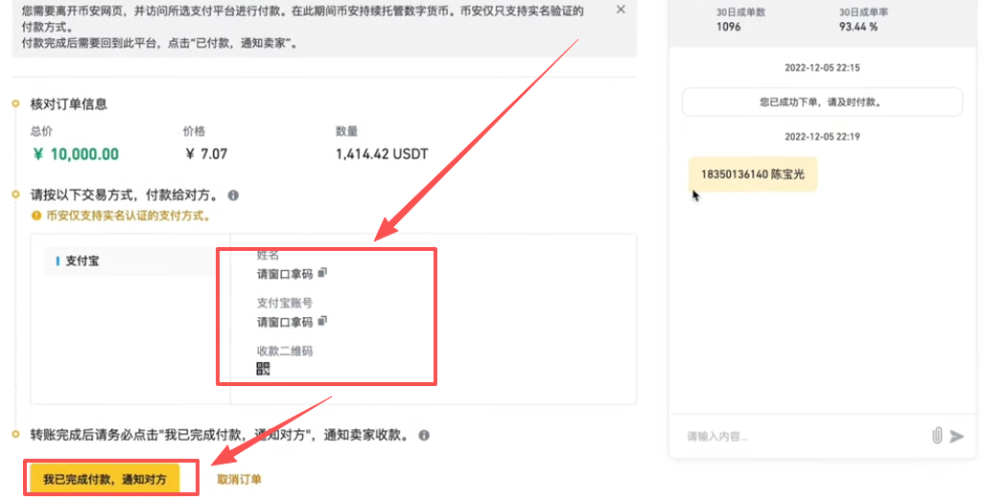Click the 收款二维码 label
Screen dimensions: 986x499
tap(284, 351)
